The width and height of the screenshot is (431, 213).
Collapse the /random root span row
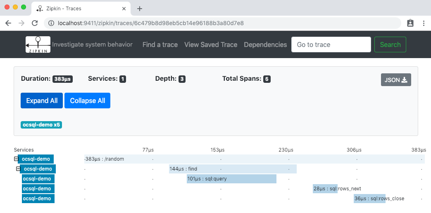click(x=16, y=159)
